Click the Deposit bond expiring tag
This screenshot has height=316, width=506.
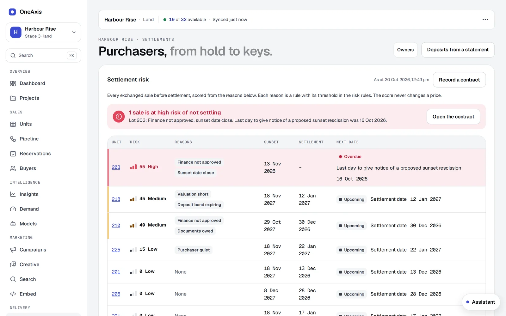[199, 205]
